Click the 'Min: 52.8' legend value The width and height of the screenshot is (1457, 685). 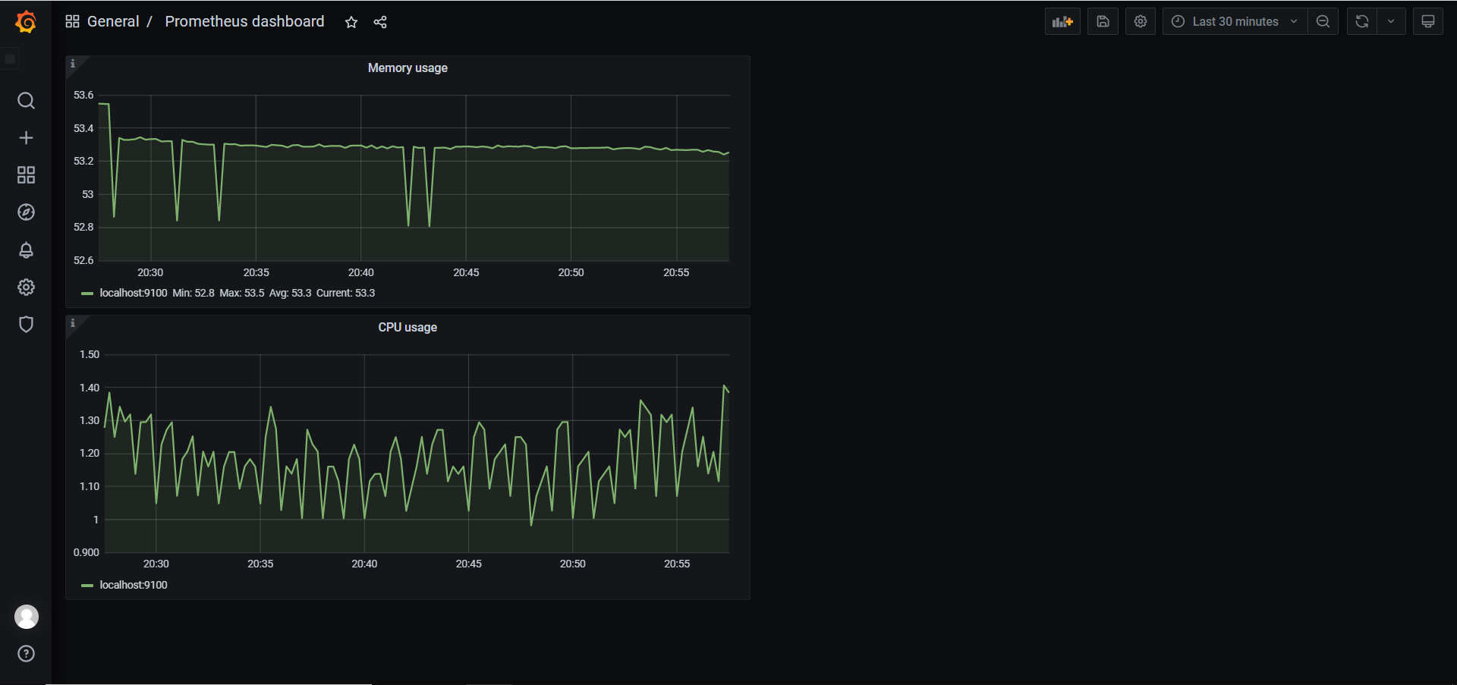tap(194, 293)
